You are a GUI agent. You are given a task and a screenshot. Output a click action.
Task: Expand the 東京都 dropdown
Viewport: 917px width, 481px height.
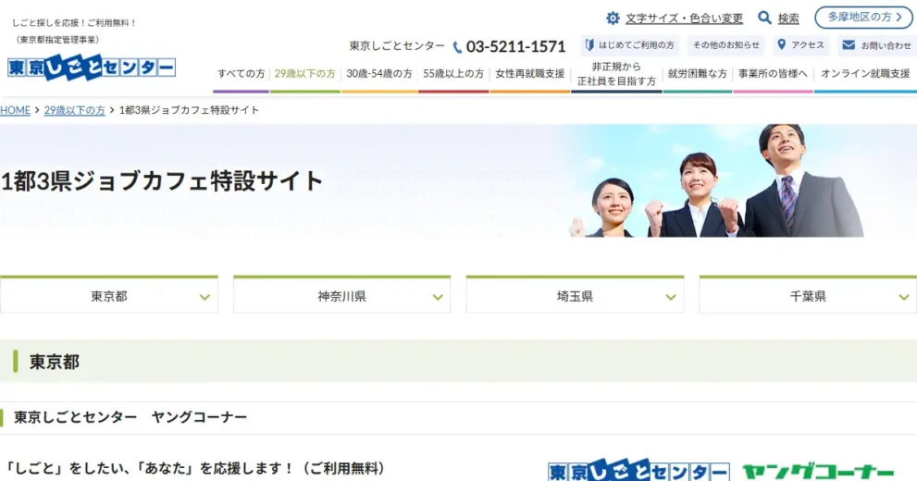point(109,295)
